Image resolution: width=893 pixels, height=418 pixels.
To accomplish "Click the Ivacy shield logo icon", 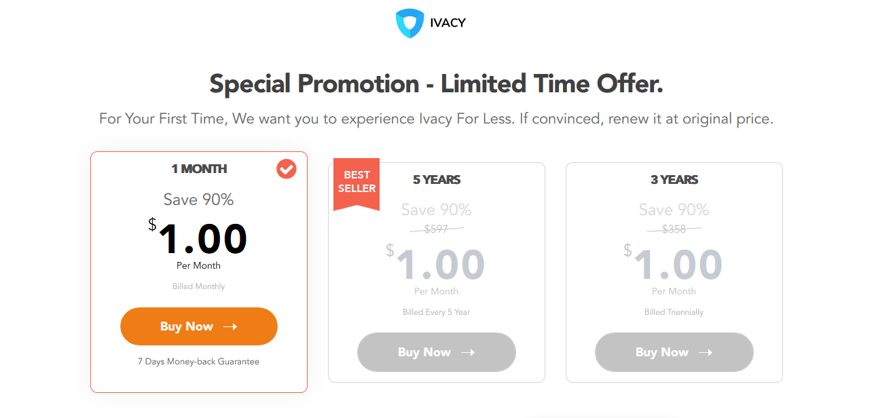I will point(409,23).
